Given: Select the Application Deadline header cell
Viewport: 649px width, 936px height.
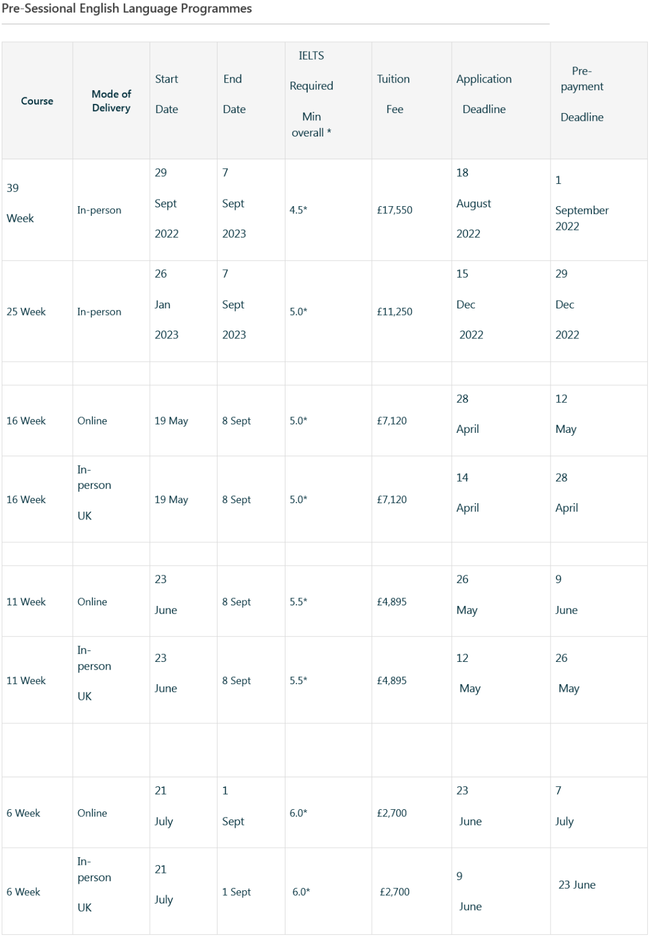Looking at the screenshot, I should [484, 94].
